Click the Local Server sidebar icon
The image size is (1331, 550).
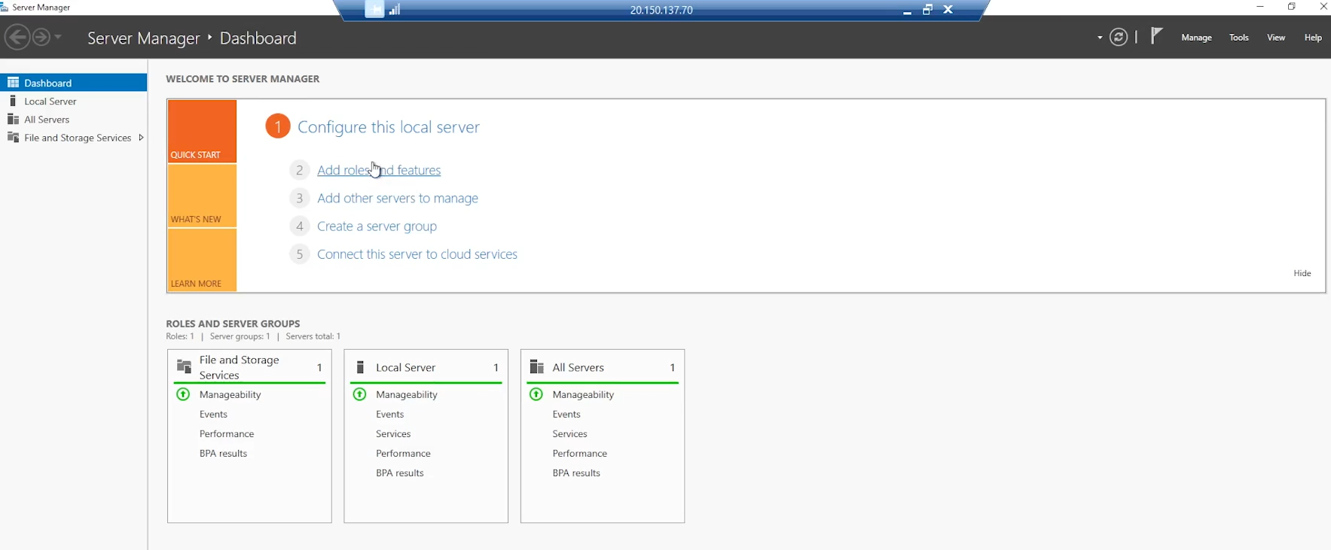point(13,101)
